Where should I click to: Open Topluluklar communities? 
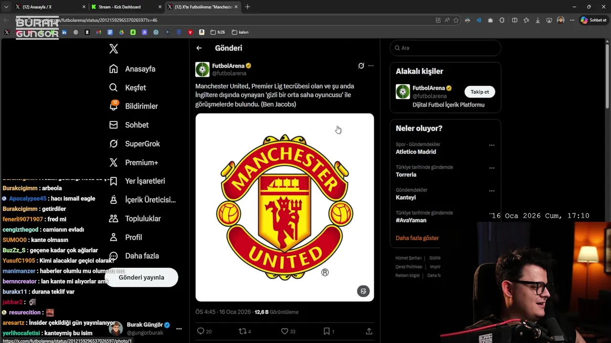[135, 219]
